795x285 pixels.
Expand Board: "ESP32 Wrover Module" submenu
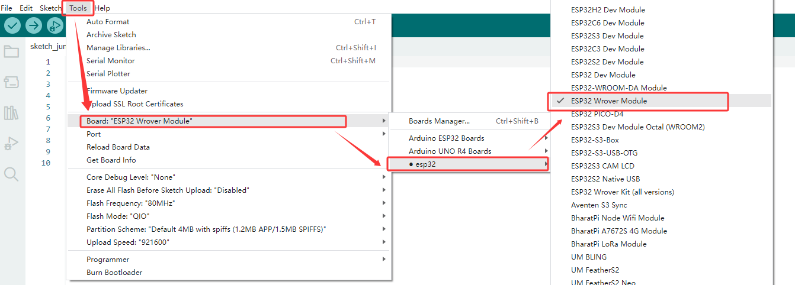229,121
